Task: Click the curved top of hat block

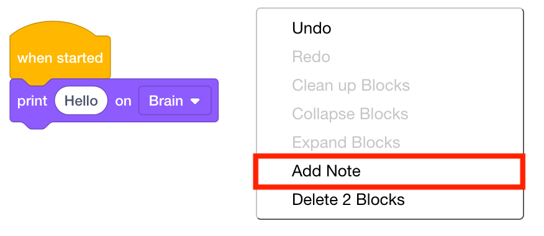Action: pos(52,27)
